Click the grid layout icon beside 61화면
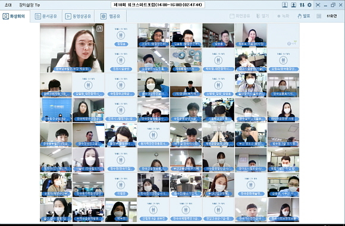The width and height of the screenshot is (345, 226). [x=319, y=16]
